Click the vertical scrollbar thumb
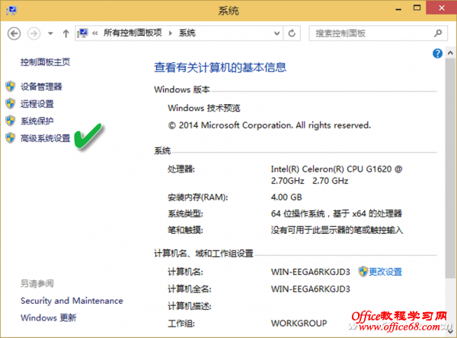 pyautogui.click(x=450, y=168)
